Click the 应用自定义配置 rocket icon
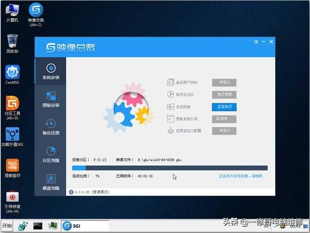Viewport: 310px width, 233px height. click(x=171, y=131)
